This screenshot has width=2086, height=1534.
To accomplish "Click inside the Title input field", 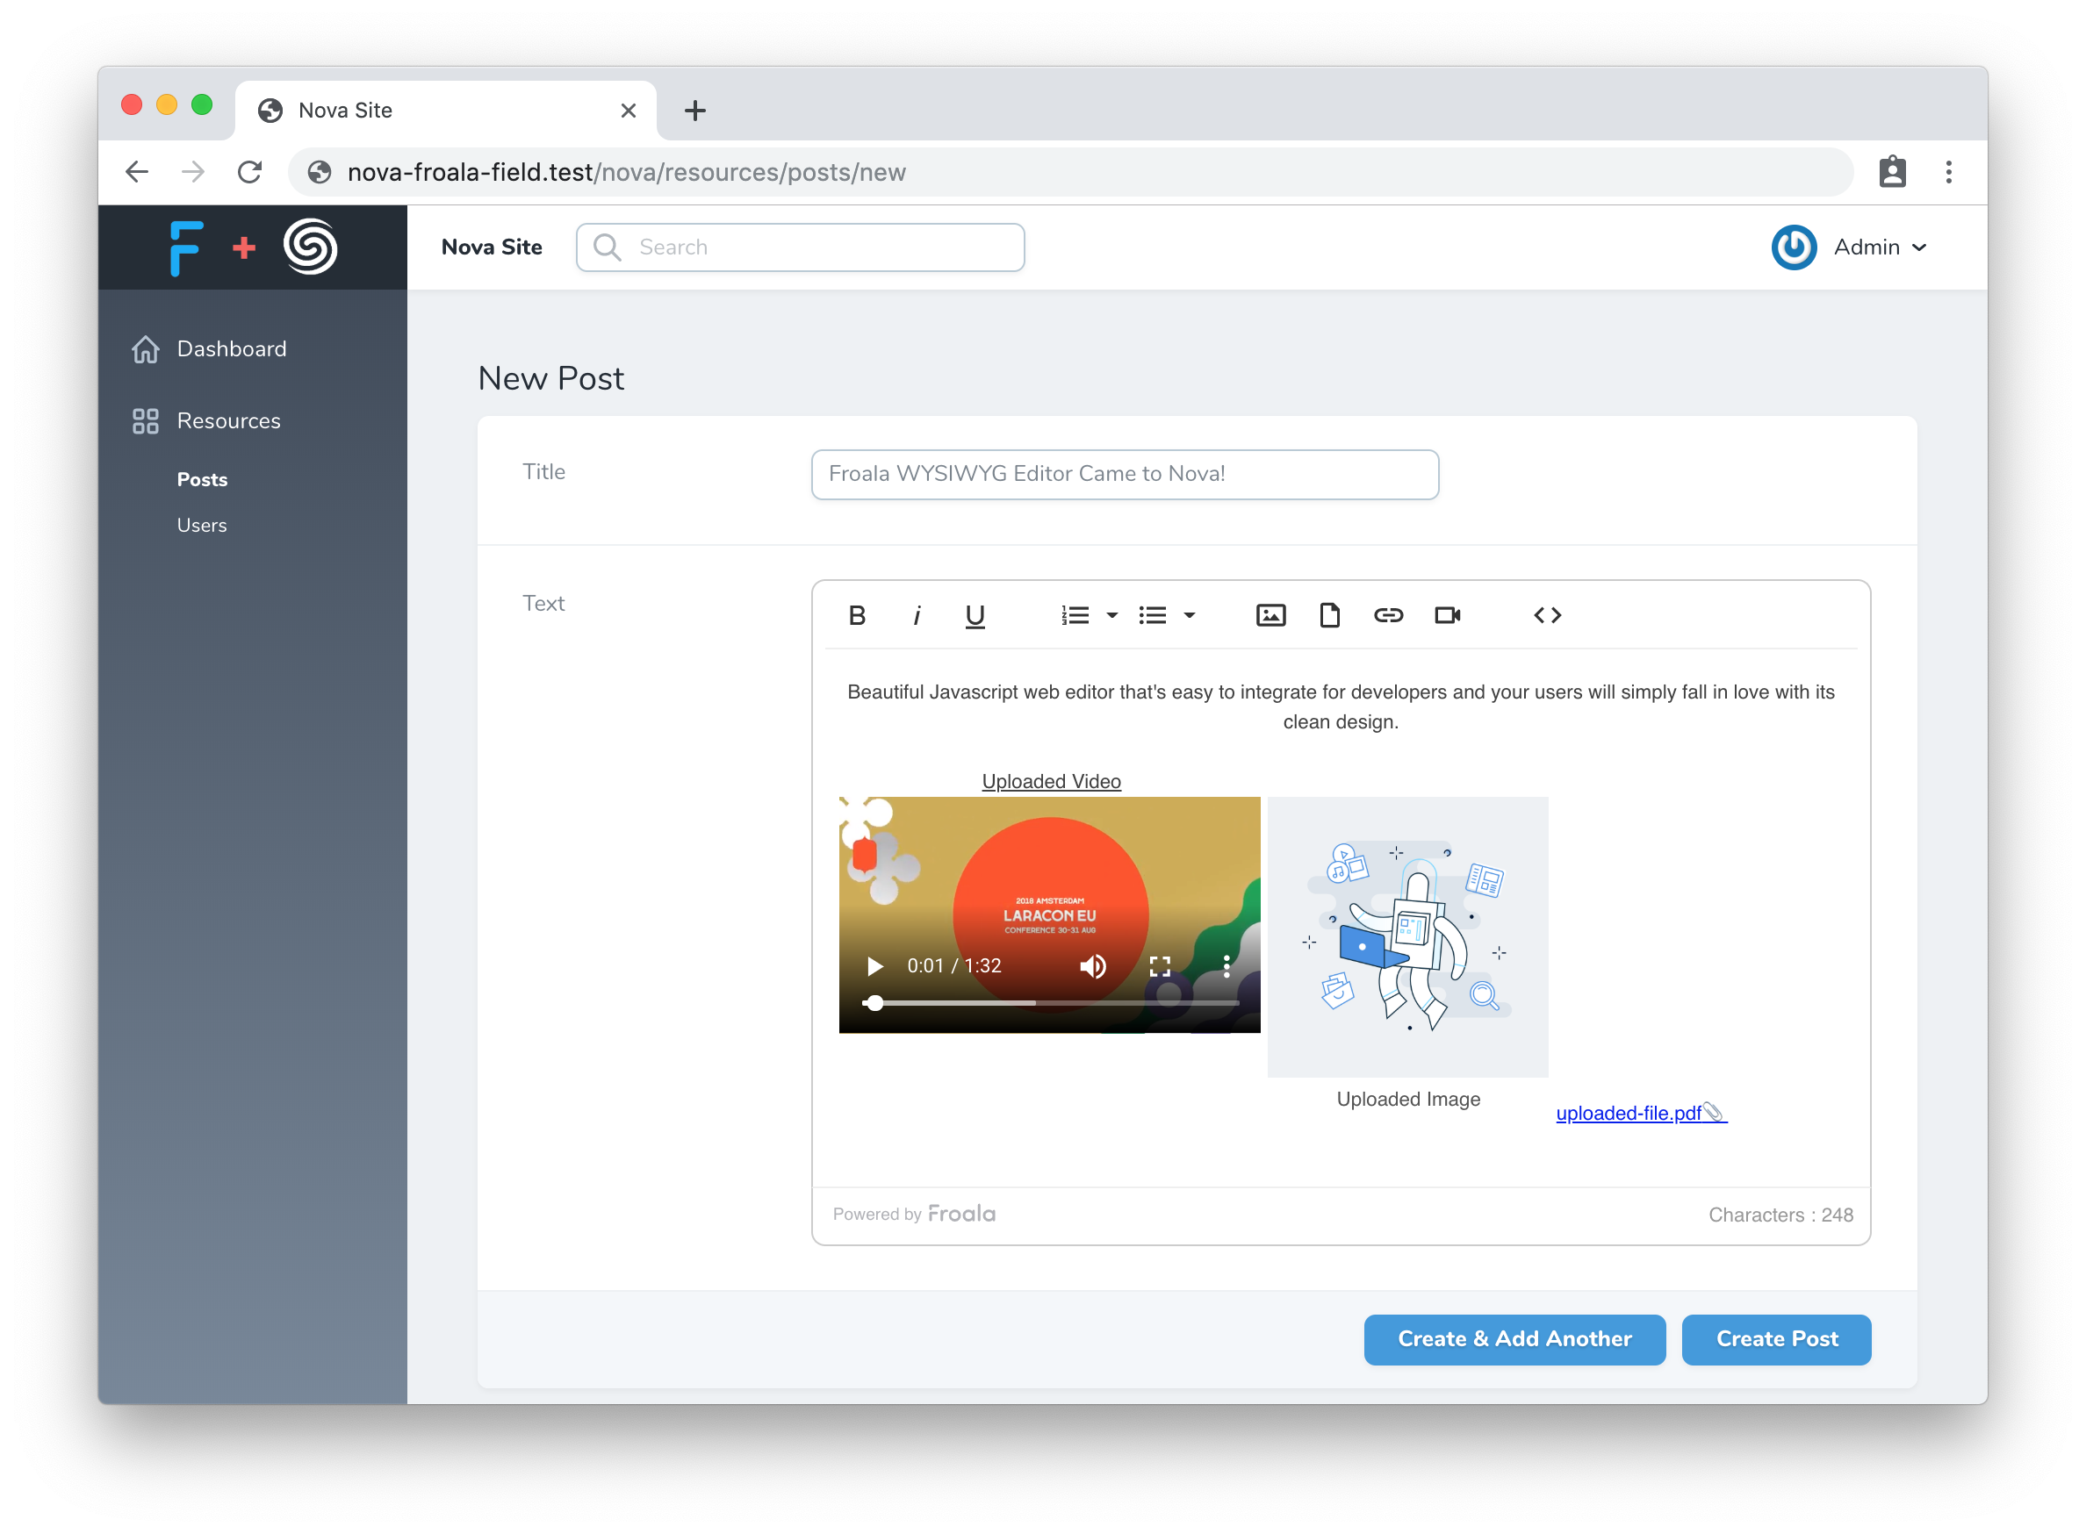I will (x=1124, y=474).
